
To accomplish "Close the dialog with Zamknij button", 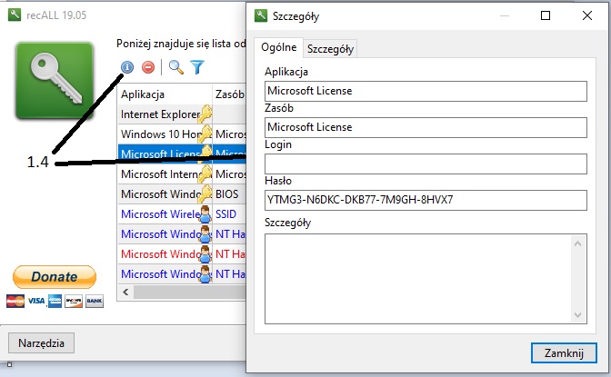I will pos(564,353).
